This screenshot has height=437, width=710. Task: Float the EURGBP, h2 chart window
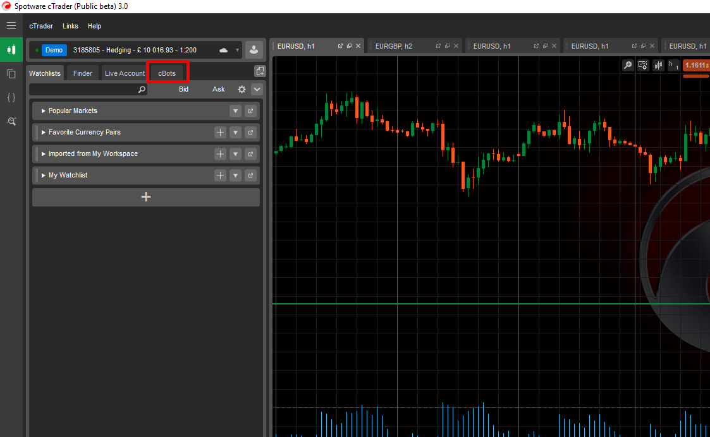(x=447, y=46)
